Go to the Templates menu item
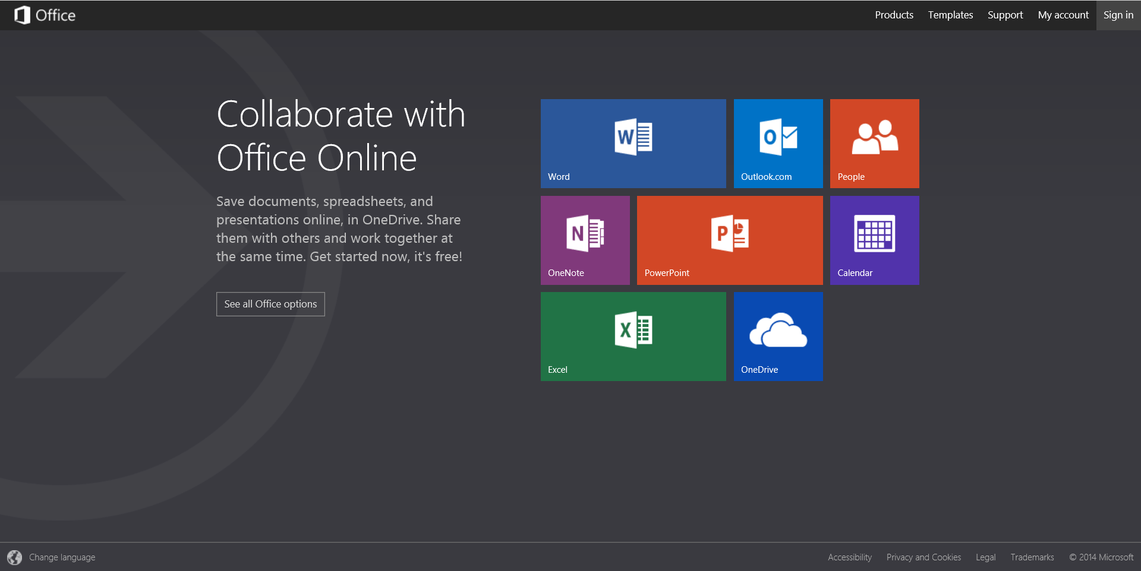The height and width of the screenshot is (571, 1141). 950,15
